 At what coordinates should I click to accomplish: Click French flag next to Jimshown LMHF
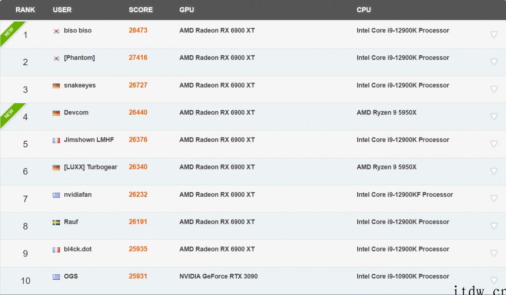click(x=56, y=140)
